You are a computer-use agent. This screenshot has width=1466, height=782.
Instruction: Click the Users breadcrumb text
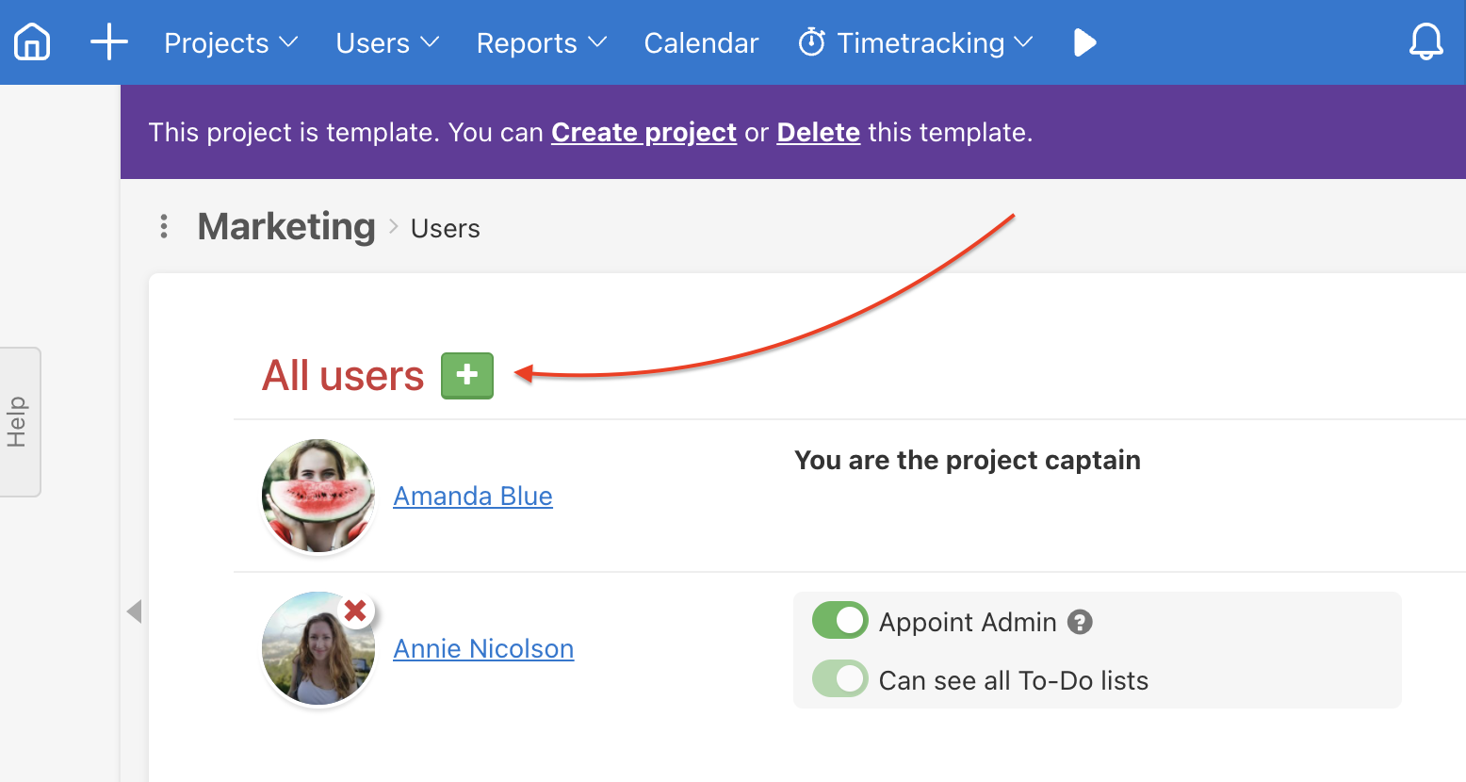pos(445,229)
